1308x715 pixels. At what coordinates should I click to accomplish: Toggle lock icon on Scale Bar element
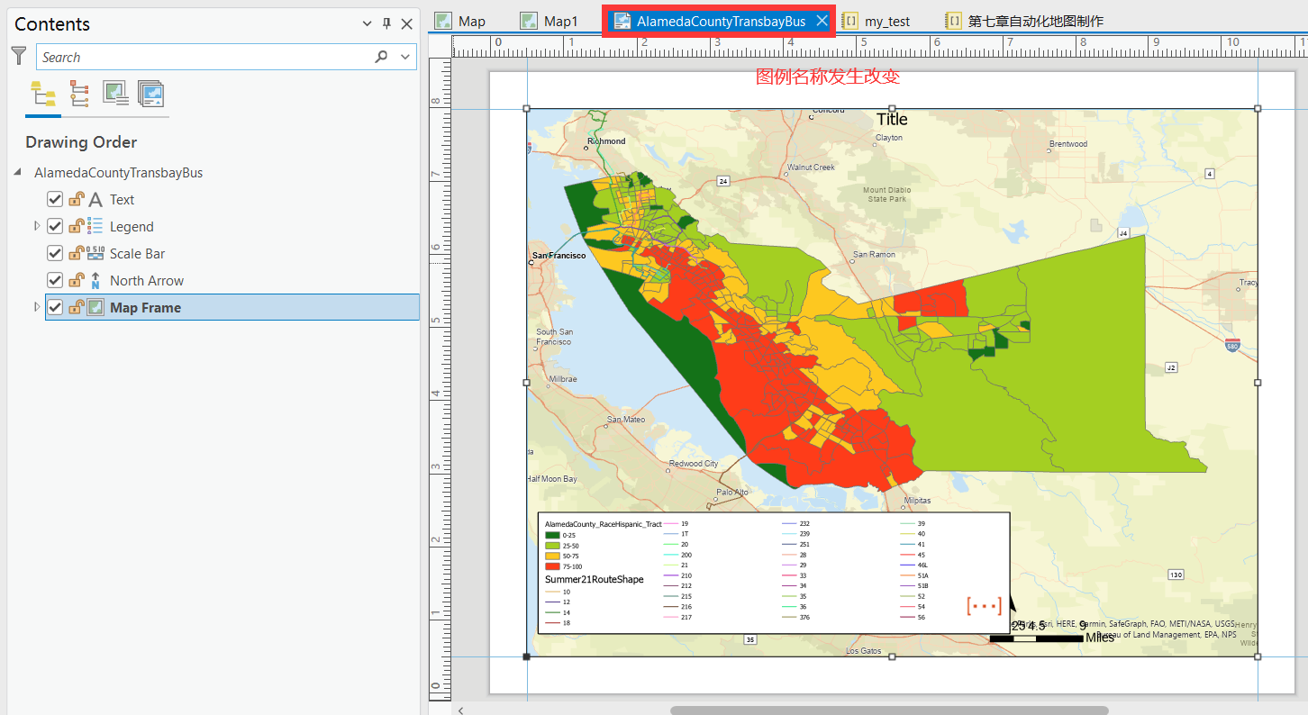[x=77, y=253]
